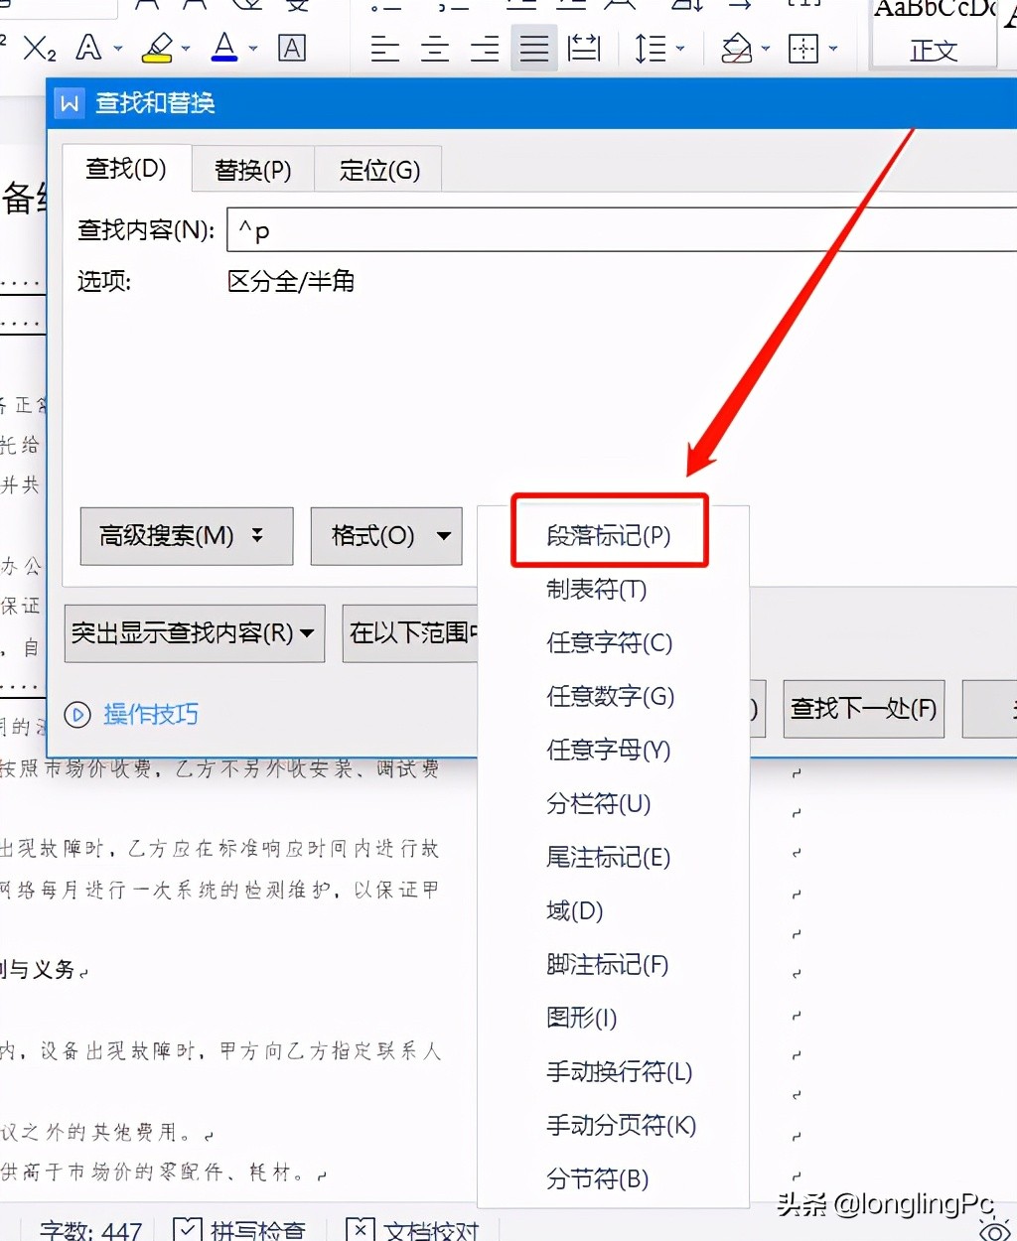Open the 格式(O) dropdown

(386, 536)
